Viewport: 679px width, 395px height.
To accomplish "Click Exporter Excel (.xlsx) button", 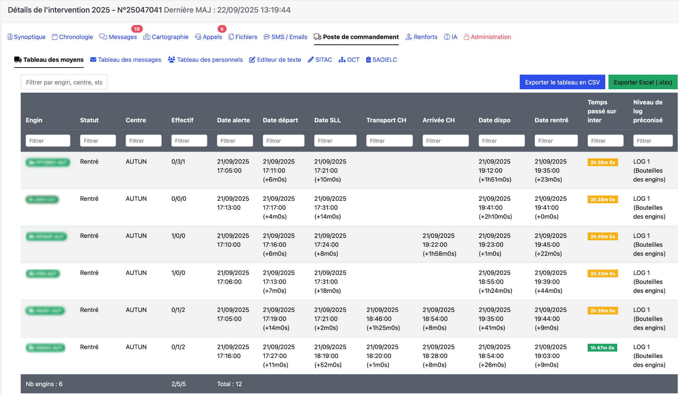I will pos(643,82).
